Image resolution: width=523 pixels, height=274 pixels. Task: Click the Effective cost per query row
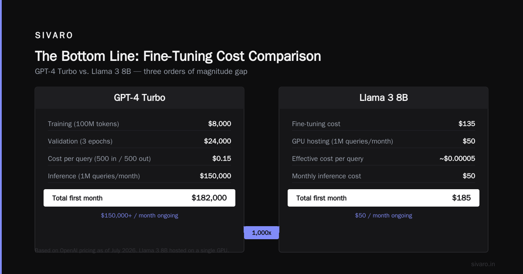[384, 159]
